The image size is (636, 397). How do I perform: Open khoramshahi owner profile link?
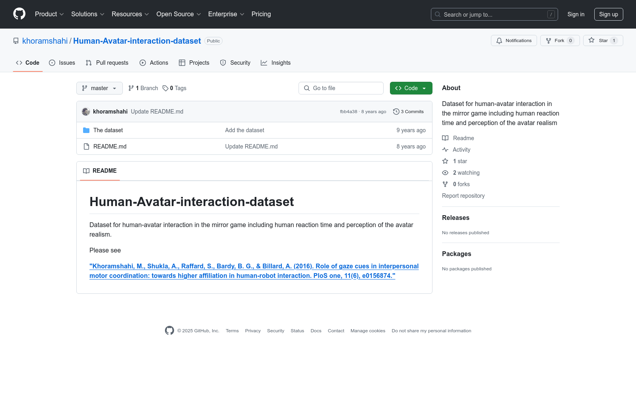click(45, 41)
